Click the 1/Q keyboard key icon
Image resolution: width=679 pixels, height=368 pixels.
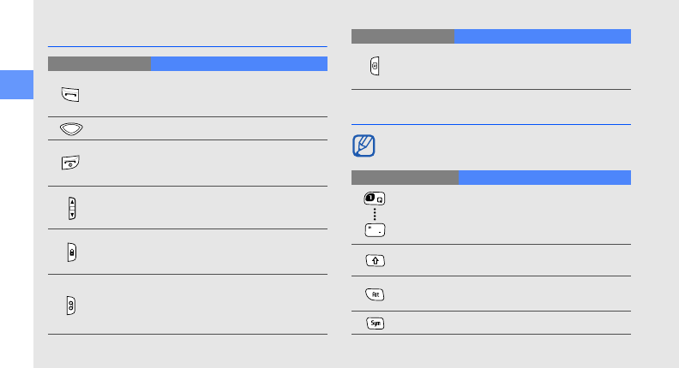(x=375, y=199)
